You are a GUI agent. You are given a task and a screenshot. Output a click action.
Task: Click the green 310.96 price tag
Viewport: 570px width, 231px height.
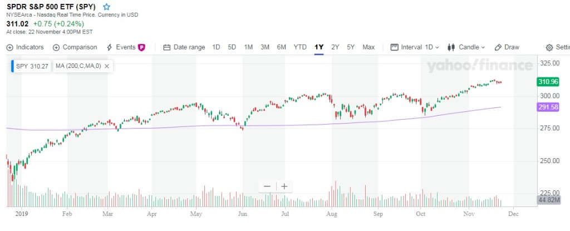(x=548, y=82)
